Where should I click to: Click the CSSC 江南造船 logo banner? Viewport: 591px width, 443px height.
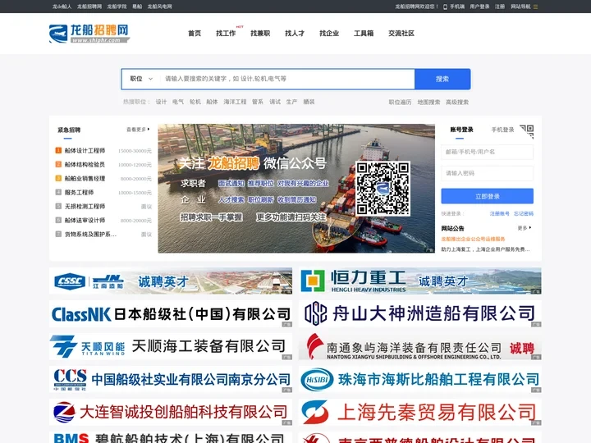(x=171, y=281)
